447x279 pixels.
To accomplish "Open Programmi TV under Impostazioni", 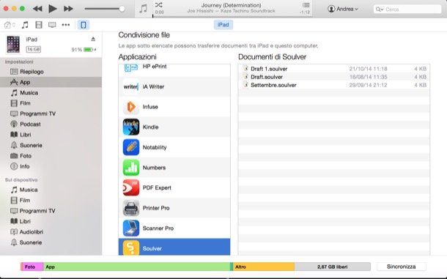I will coord(51,114).
